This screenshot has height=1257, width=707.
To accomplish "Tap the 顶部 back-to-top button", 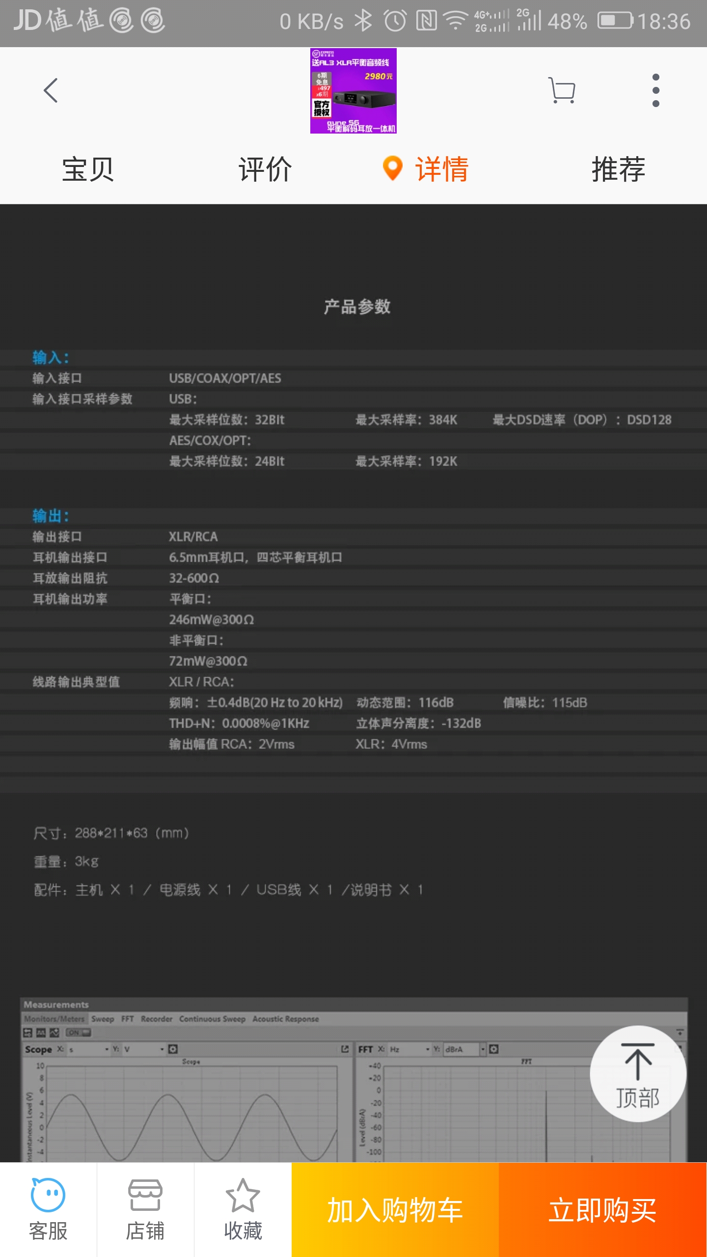I will point(638,1074).
